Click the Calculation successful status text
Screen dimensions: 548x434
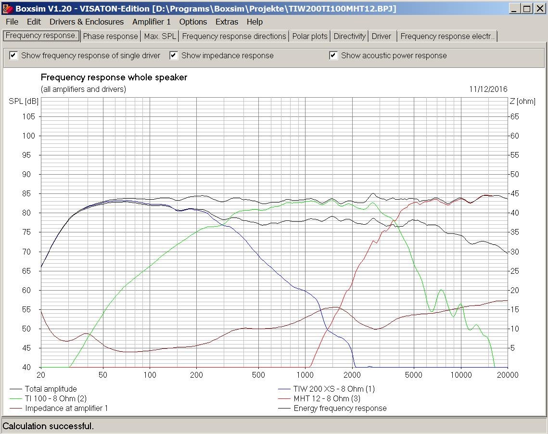[x=48, y=426]
